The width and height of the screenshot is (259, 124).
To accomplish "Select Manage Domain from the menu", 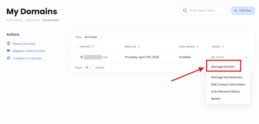I will 223,67.
